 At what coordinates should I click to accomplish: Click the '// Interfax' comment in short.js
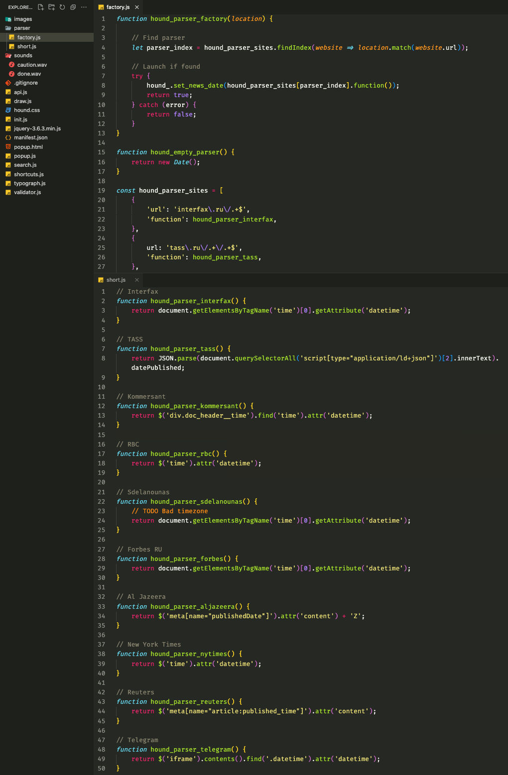point(137,292)
